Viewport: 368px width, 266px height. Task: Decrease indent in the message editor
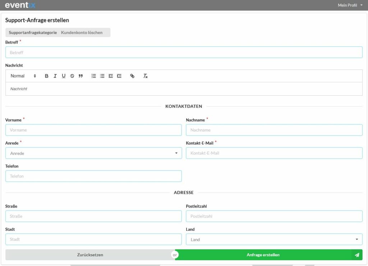pyautogui.click(x=111, y=76)
